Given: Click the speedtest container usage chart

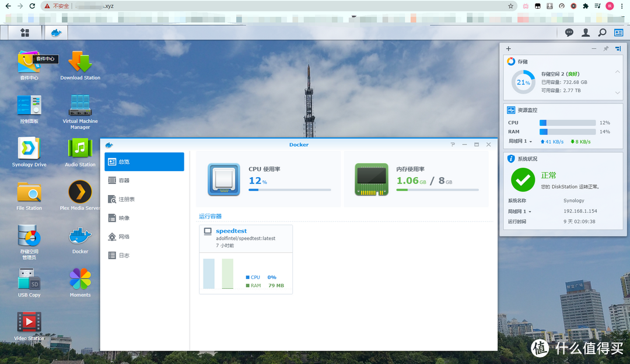Looking at the screenshot, I should pos(218,274).
